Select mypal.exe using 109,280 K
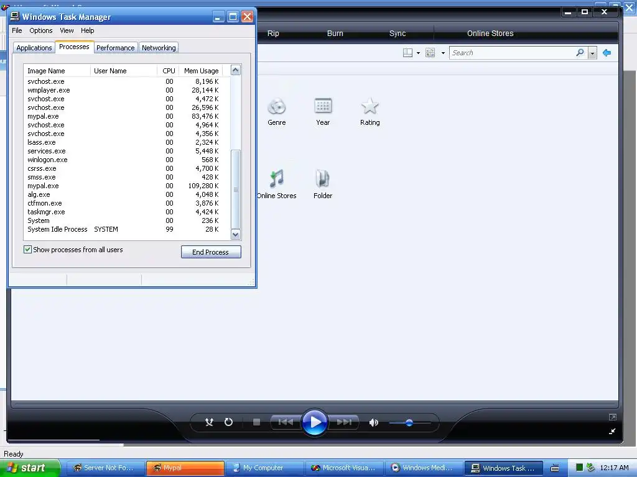 (x=127, y=186)
